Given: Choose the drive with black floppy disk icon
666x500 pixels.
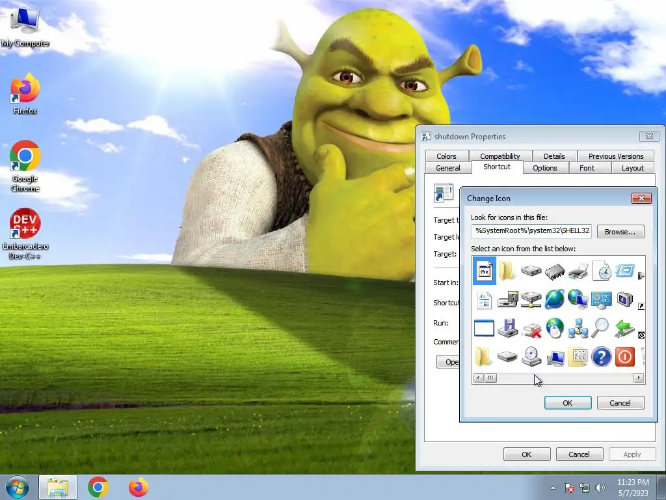Looking at the screenshot, I should tap(507, 299).
